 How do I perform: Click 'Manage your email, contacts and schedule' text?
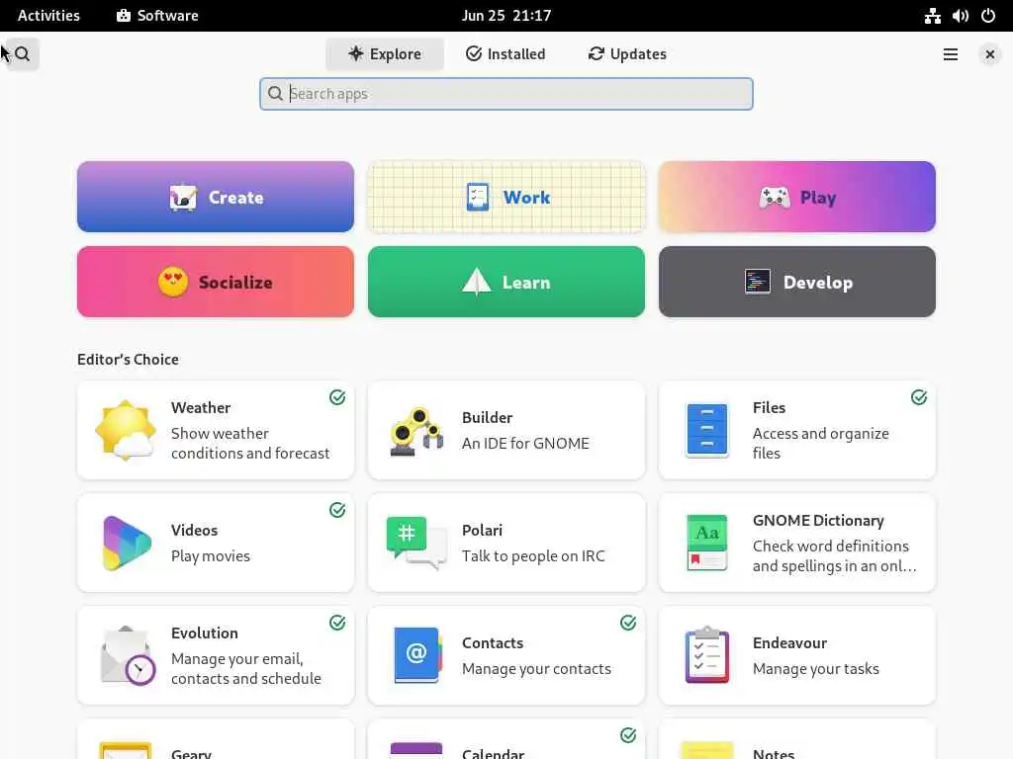coord(245,669)
